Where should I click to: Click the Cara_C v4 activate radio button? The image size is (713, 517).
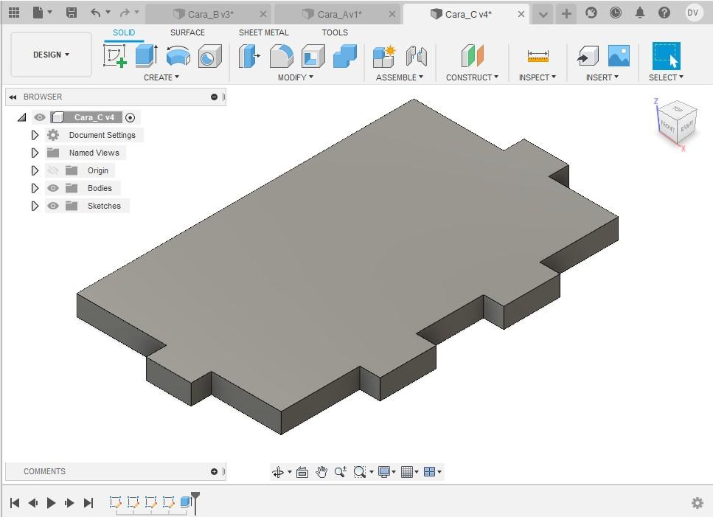point(130,118)
